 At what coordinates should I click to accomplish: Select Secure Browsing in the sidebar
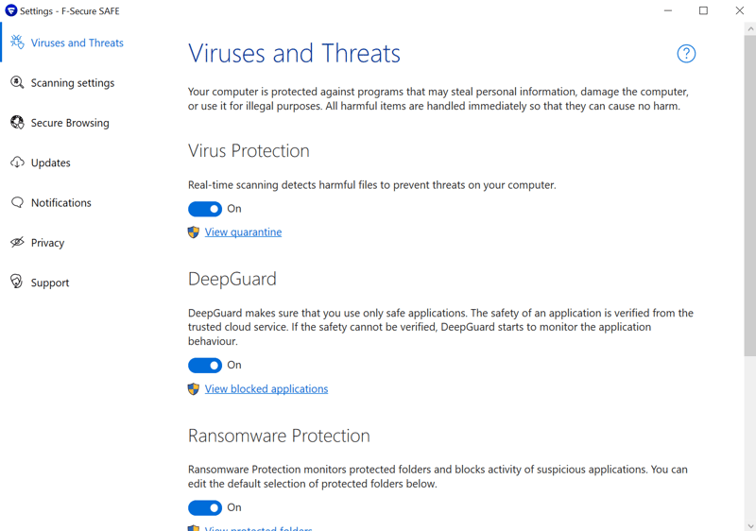click(70, 123)
